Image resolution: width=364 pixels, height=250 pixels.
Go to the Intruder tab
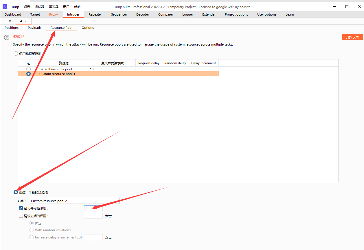pyautogui.click(x=73, y=14)
